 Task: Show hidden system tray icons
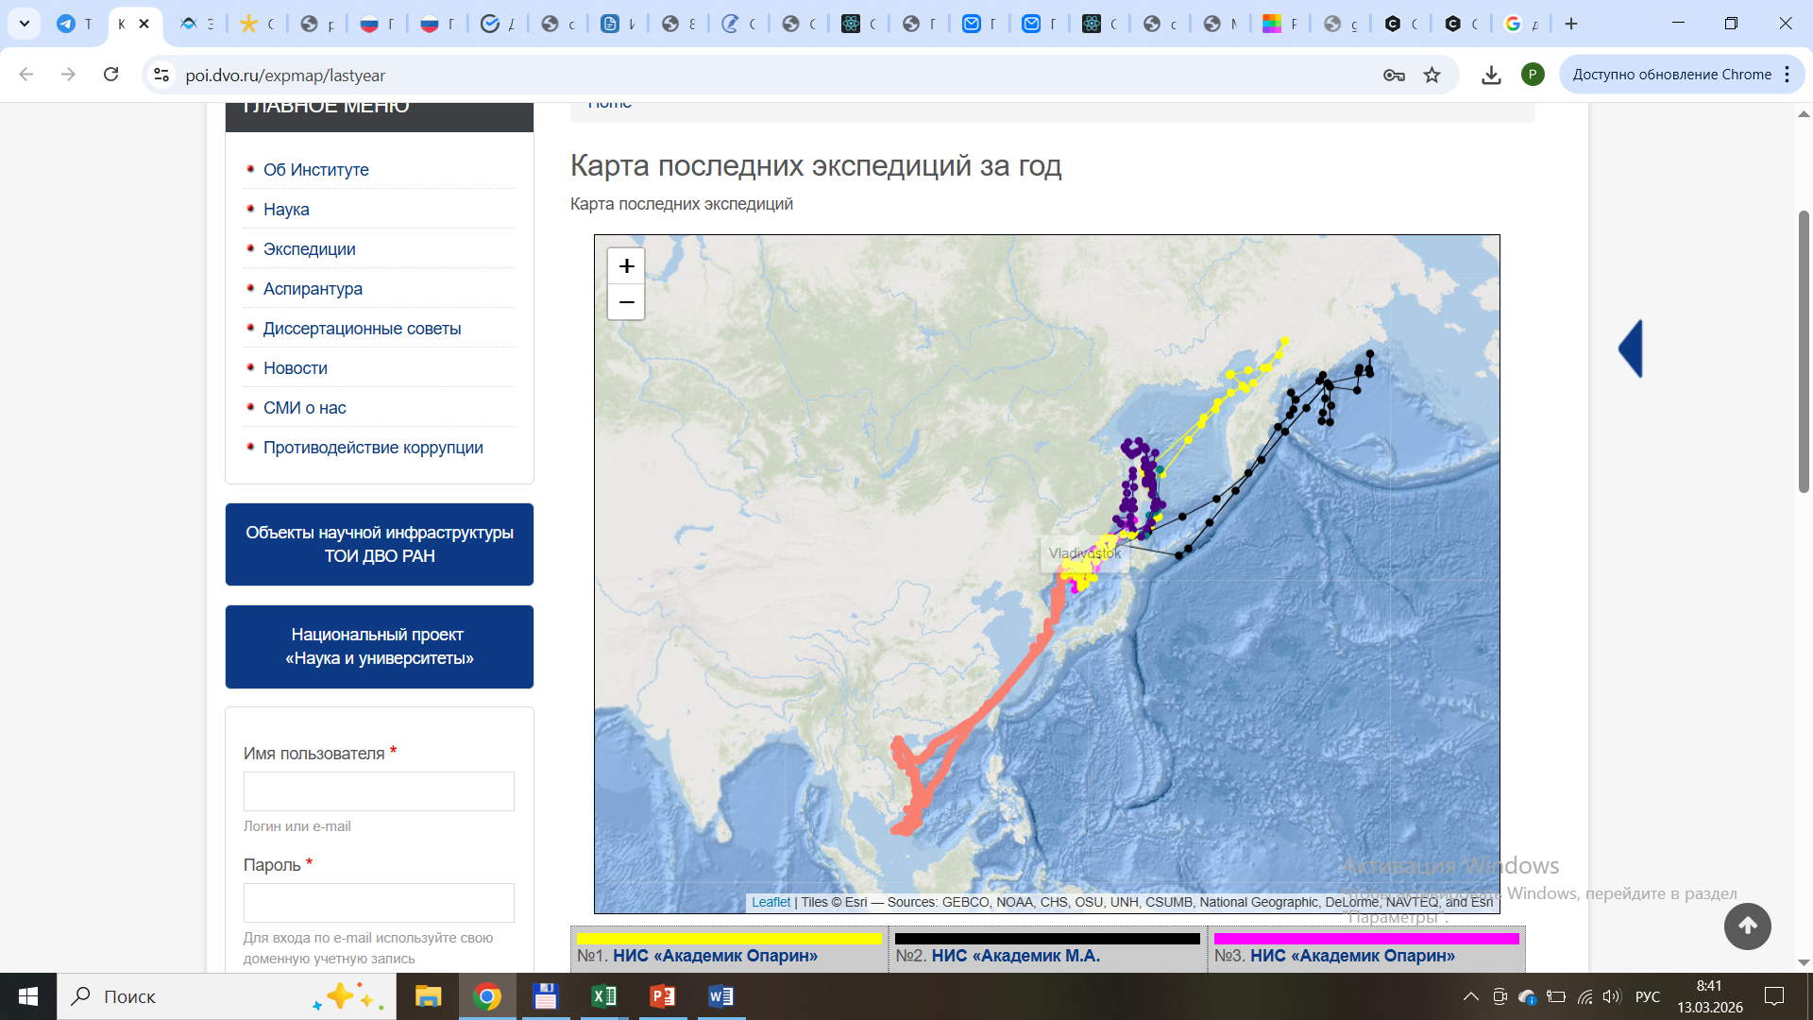pyautogui.click(x=1470, y=996)
